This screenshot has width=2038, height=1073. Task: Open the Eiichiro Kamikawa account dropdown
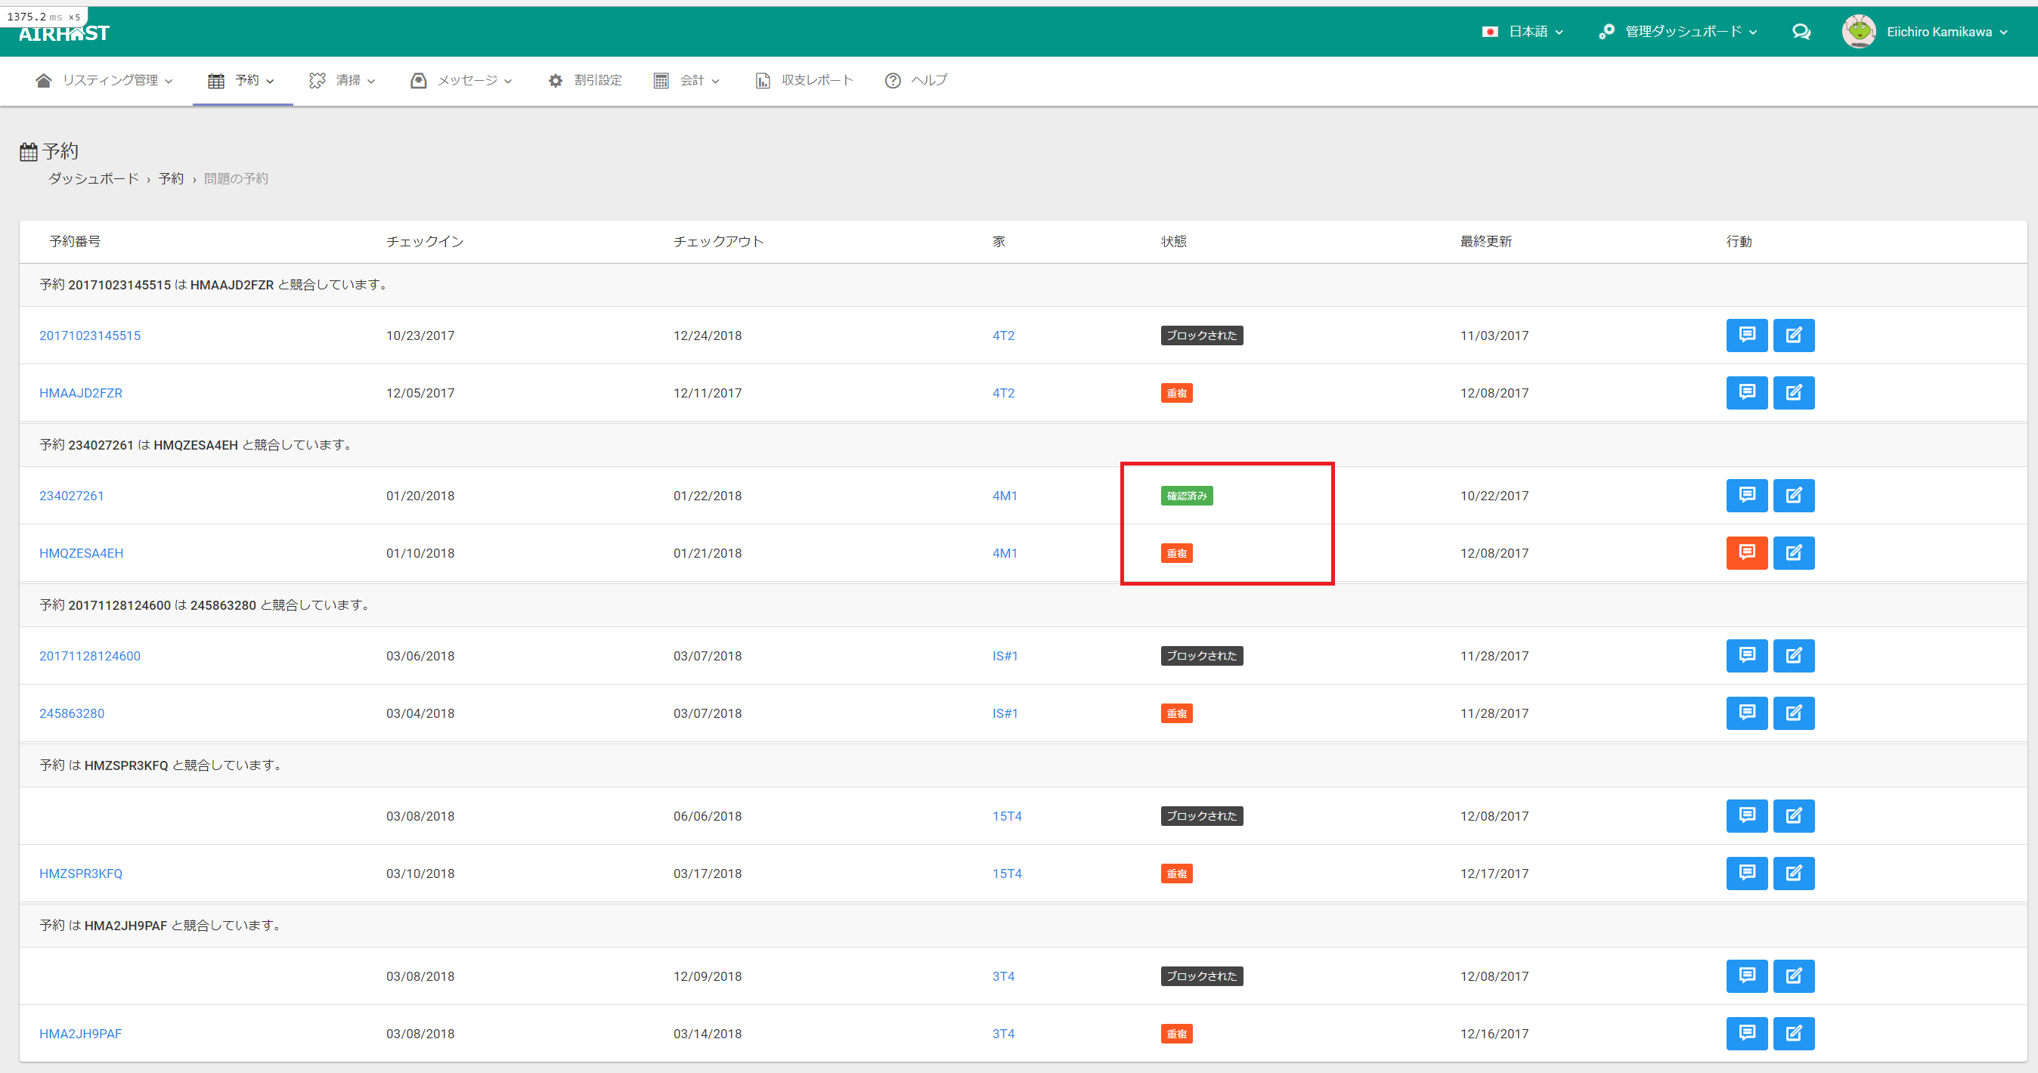tap(1947, 32)
